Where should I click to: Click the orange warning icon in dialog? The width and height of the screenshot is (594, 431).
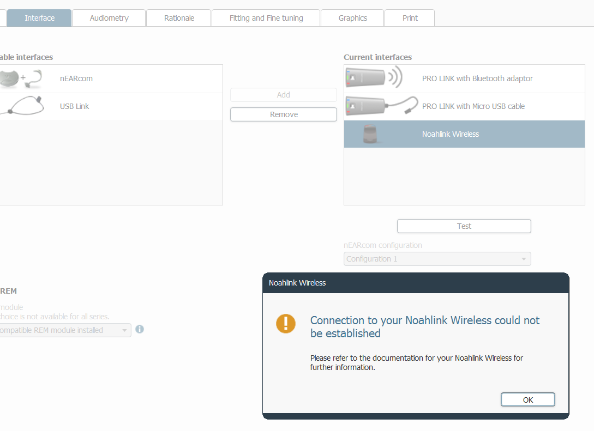[x=286, y=324]
